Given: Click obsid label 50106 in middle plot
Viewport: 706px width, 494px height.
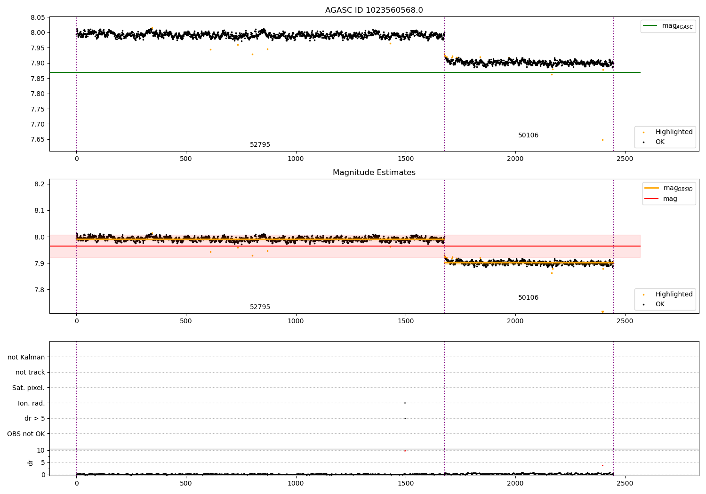Looking at the screenshot, I should 528,298.
